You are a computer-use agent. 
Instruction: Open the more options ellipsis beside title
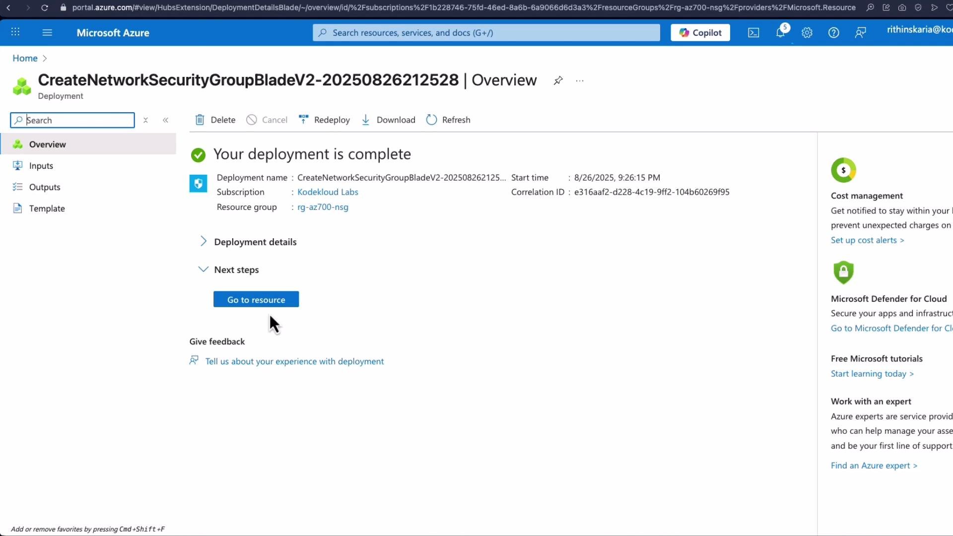pyautogui.click(x=580, y=80)
